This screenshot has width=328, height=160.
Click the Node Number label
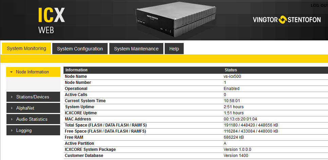pyautogui.click(x=78, y=83)
